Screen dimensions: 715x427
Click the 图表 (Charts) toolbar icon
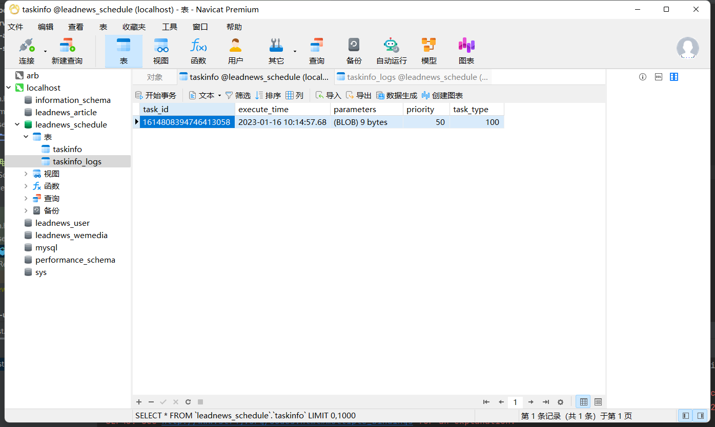(466, 51)
